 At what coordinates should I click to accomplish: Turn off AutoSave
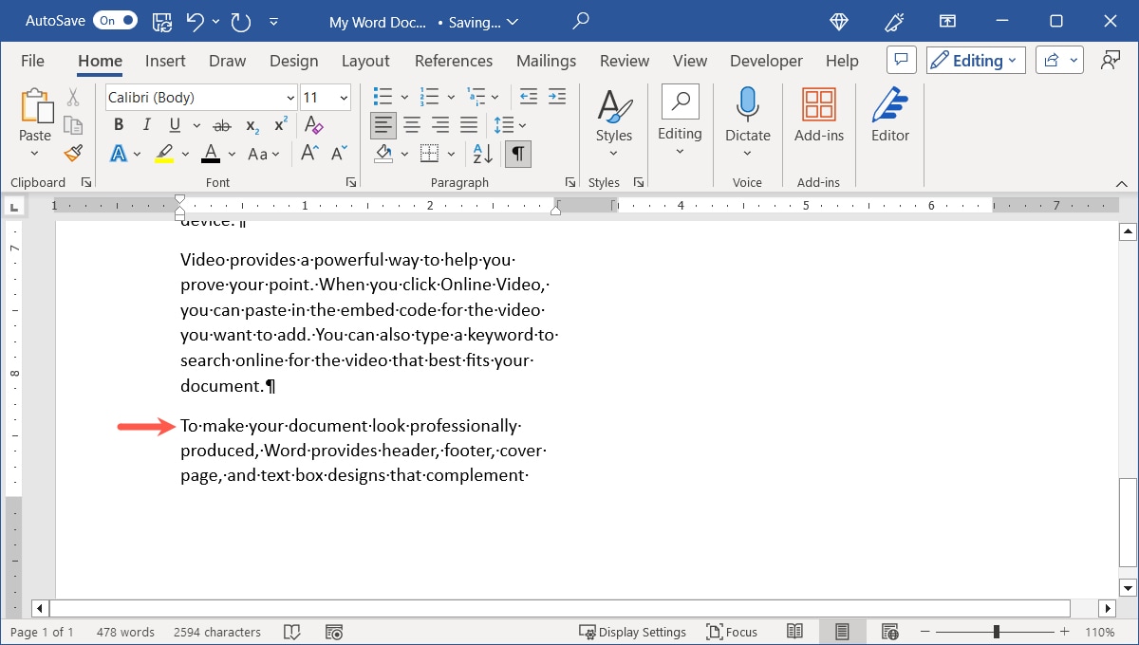113,20
